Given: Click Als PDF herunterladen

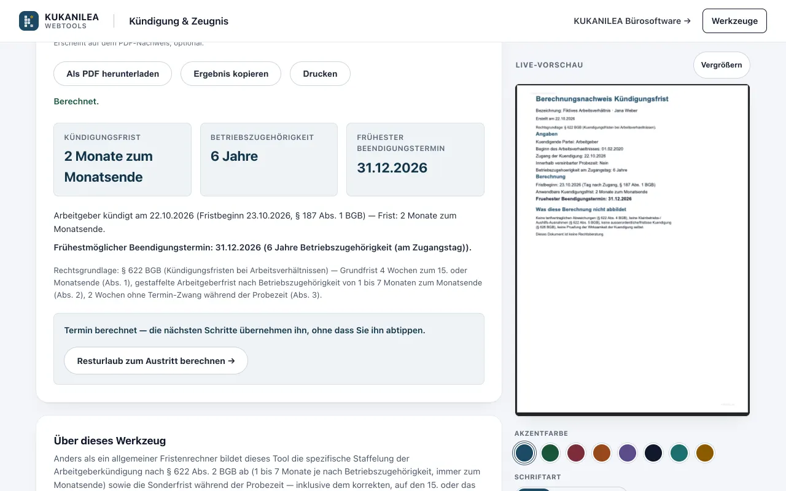Looking at the screenshot, I should (113, 74).
